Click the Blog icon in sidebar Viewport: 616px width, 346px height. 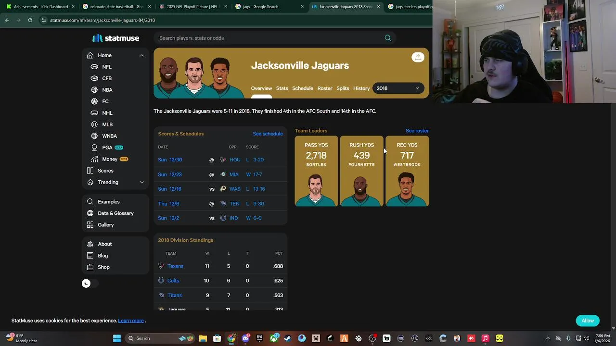click(x=90, y=256)
